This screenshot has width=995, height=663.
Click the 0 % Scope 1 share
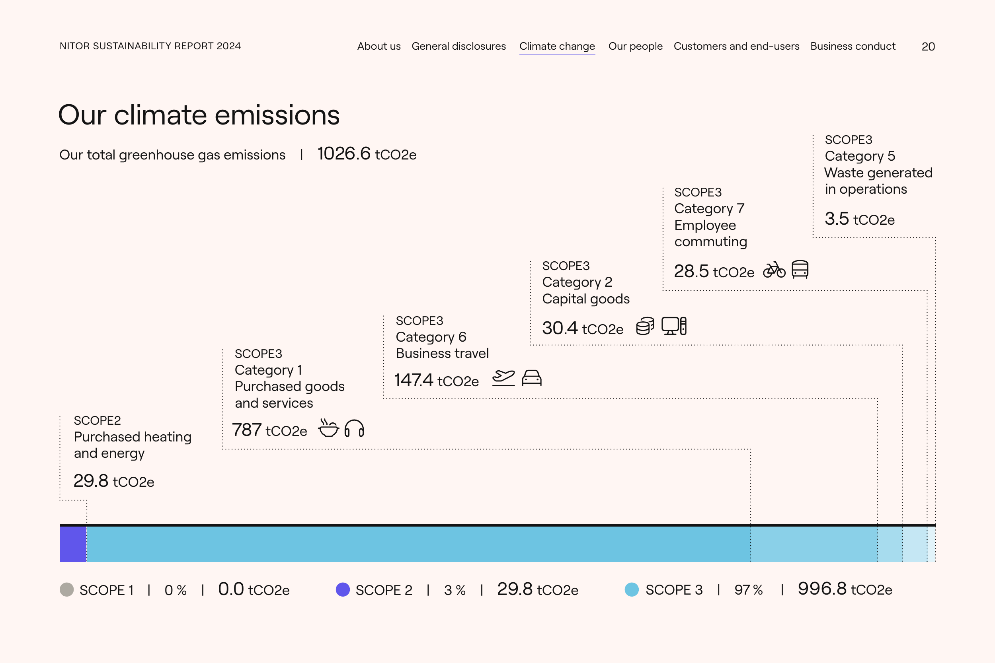coord(176,590)
